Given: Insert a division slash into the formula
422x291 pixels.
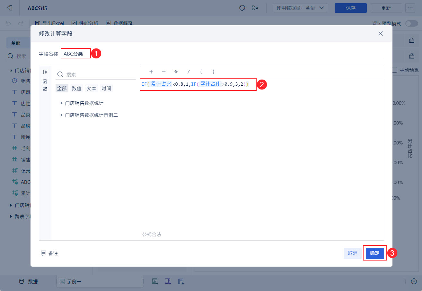Looking at the screenshot, I should pos(189,72).
